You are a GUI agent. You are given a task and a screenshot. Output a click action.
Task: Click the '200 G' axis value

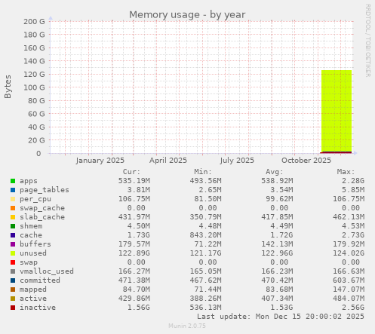34,21
